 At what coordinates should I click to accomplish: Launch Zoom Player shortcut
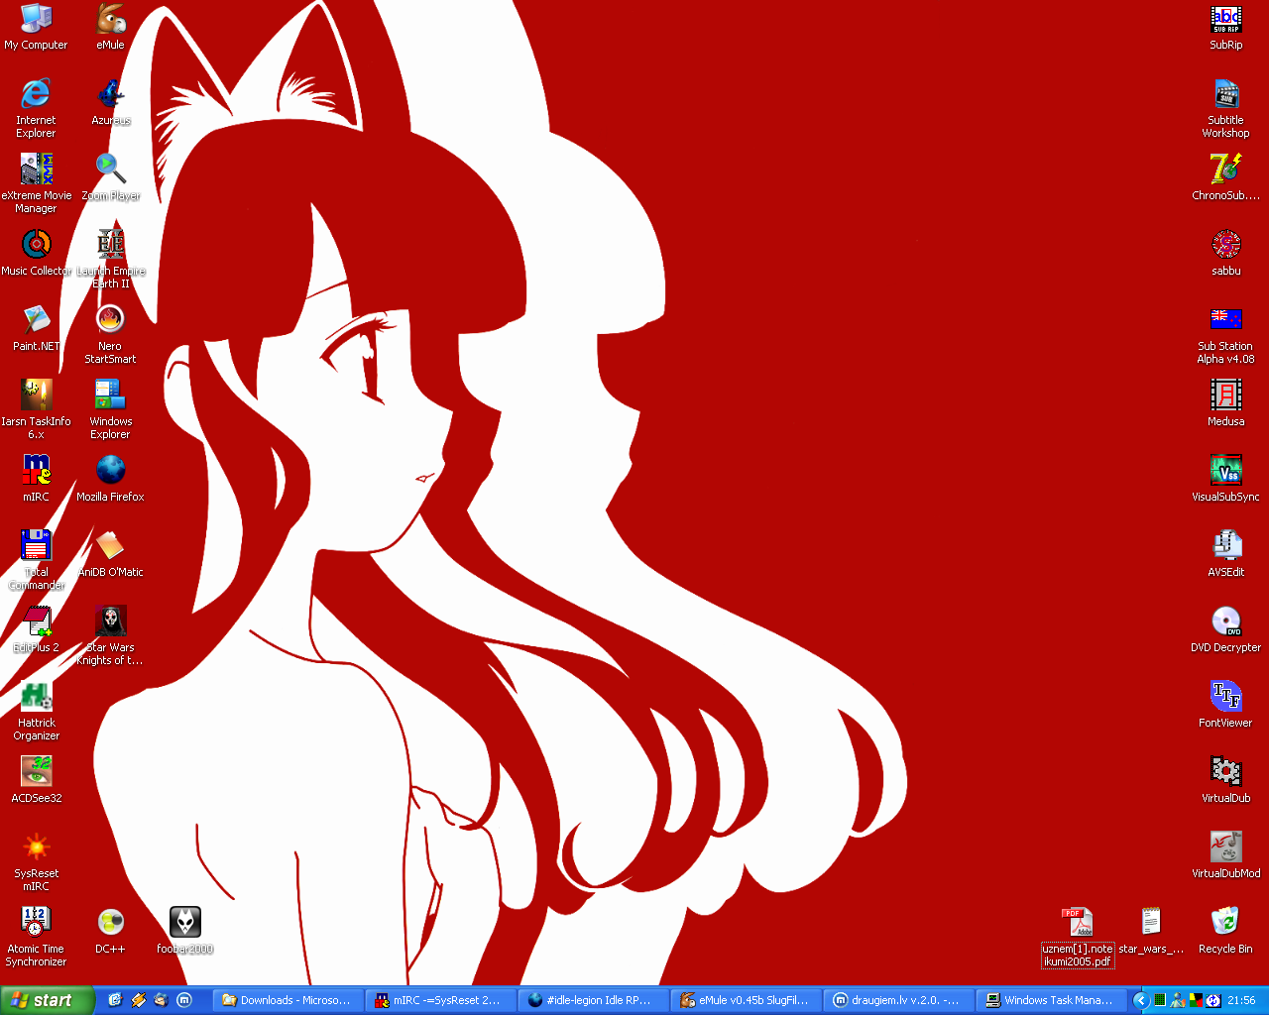[110, 177]
